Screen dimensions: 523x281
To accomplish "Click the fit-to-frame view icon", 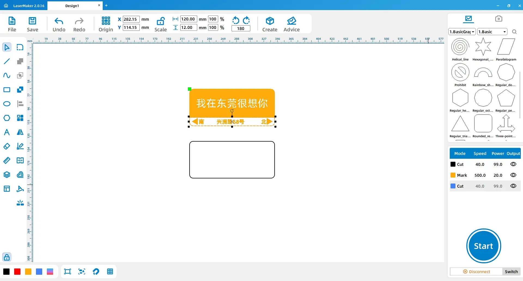I will pos(68,271).
